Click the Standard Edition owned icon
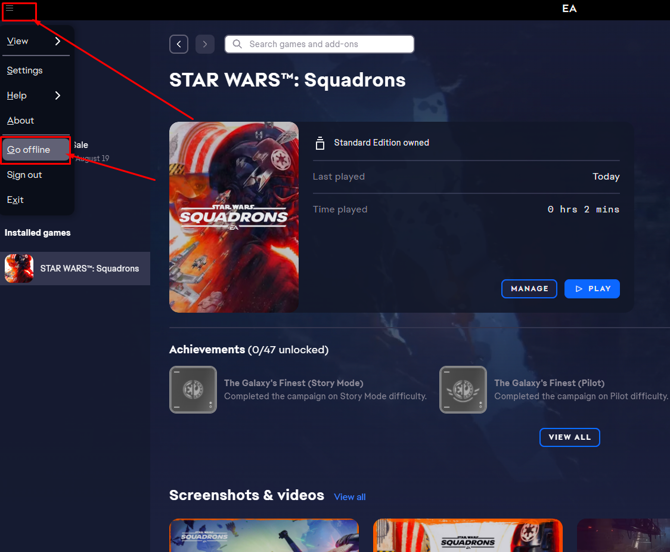 [320, 143]
